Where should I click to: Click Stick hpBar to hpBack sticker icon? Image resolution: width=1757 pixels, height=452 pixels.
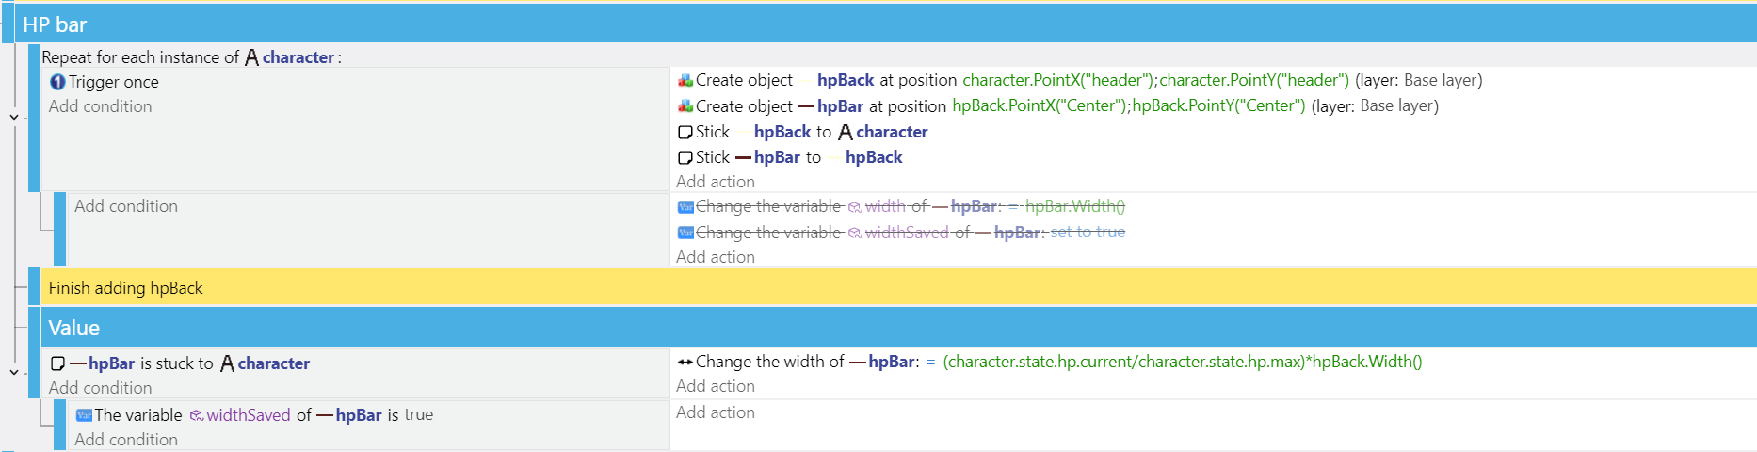(685, 157)
